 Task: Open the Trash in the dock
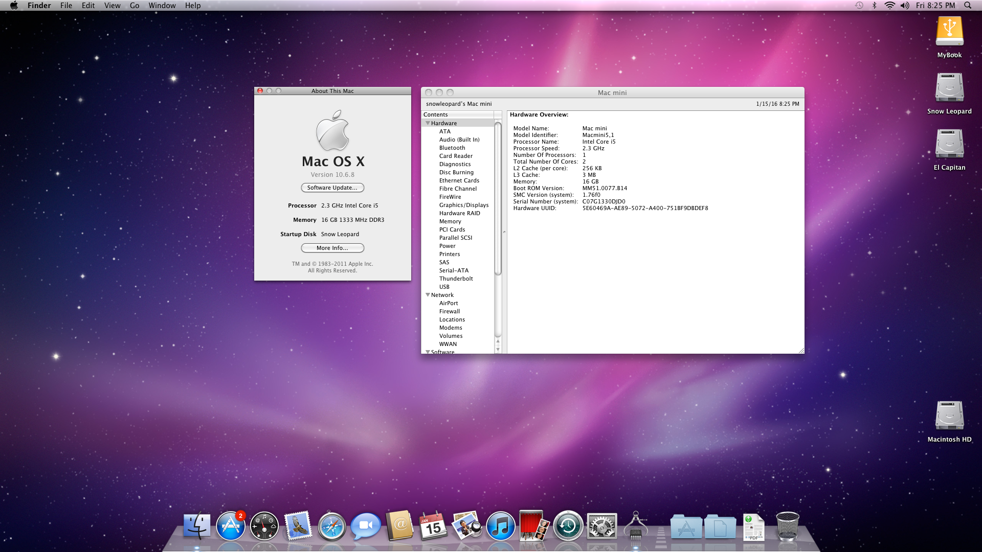pos(787,526)
